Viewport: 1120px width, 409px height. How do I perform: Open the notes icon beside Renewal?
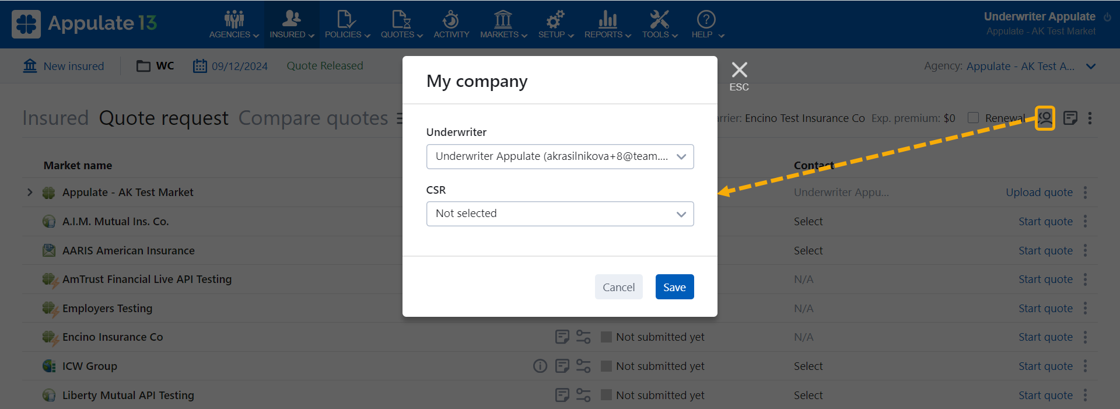1070,118
